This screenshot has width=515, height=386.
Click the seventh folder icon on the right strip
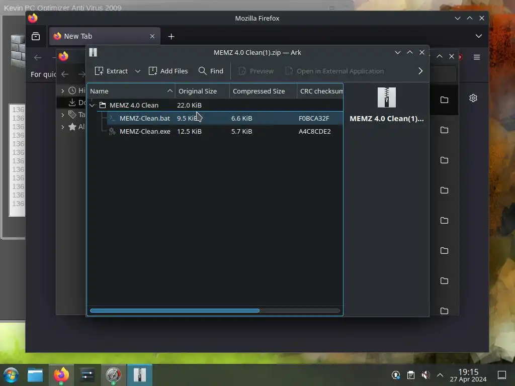(x=444, y=280)
